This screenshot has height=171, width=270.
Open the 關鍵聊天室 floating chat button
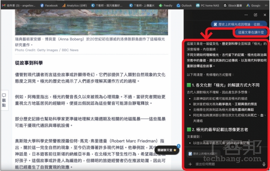166,150
